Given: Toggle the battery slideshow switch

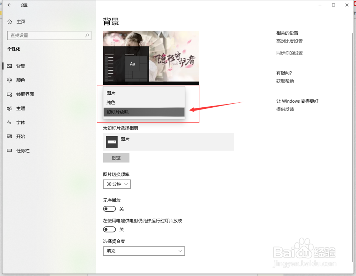Looking at the screenshot, I should (109, 229).
